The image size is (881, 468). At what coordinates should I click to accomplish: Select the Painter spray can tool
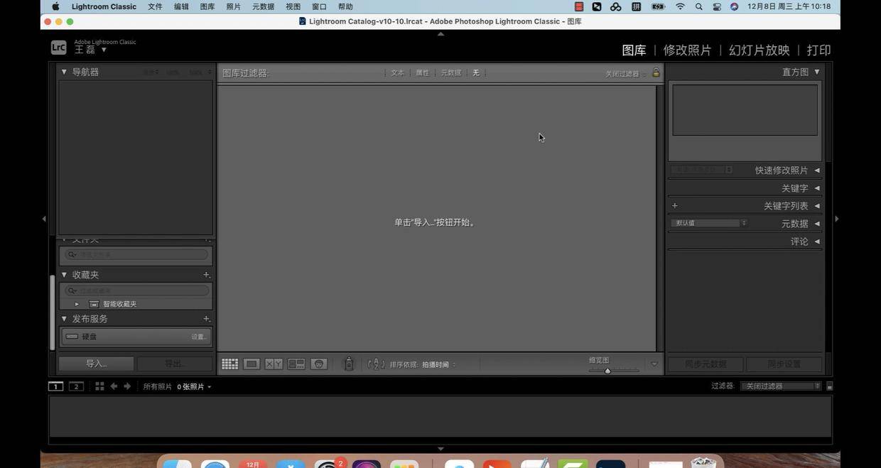coord(349,364)
